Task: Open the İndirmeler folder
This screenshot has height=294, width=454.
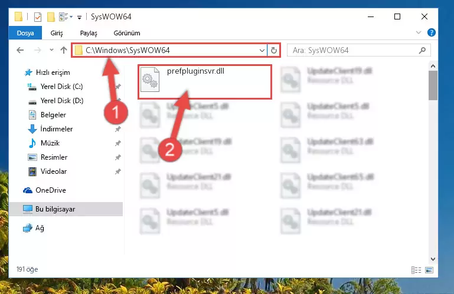Action: [x=57, y=129]
